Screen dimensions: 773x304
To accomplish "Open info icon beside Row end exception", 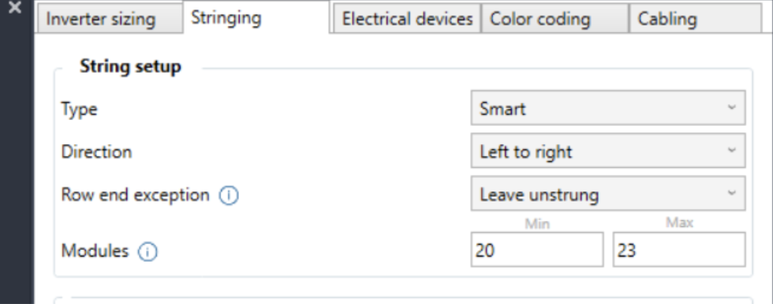I will point(229,196).
